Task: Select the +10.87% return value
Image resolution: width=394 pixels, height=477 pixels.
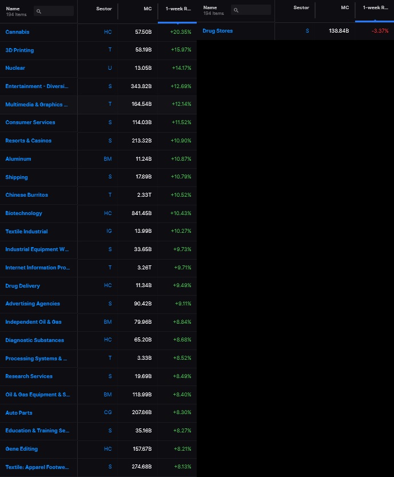Action: click(181, 159)
